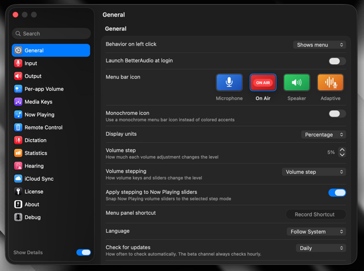Click the Input microphone icon in sidebar

(18, 63)
